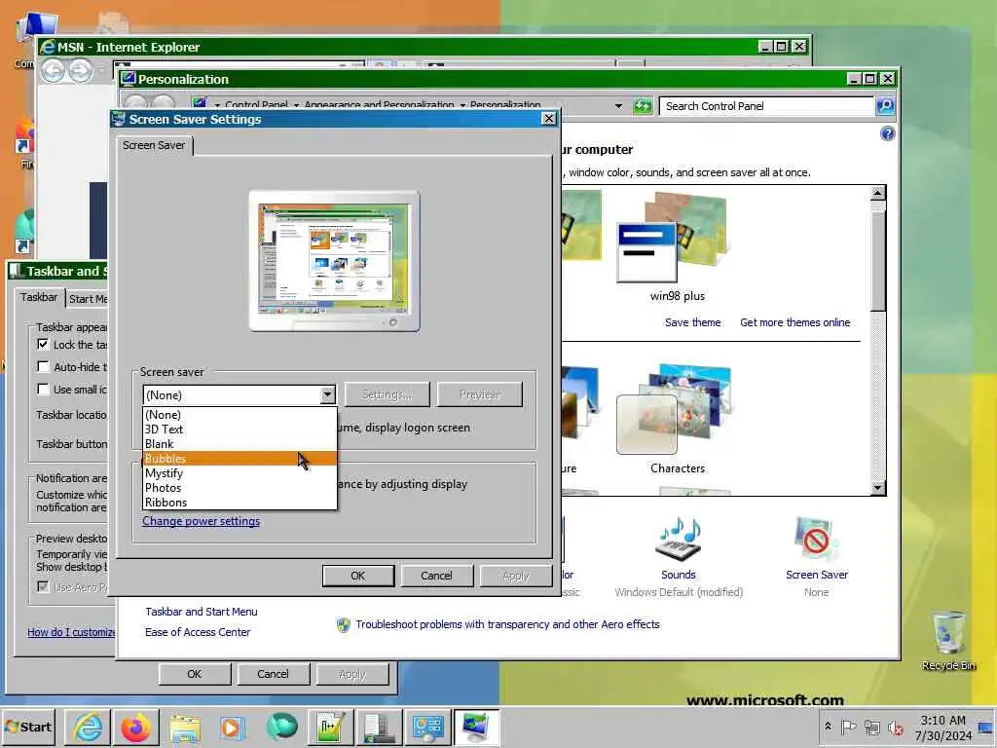The width and height of the screenshot is (997, 748).
Task: Open the address bar history dropdown
Action: coord(618,105)
